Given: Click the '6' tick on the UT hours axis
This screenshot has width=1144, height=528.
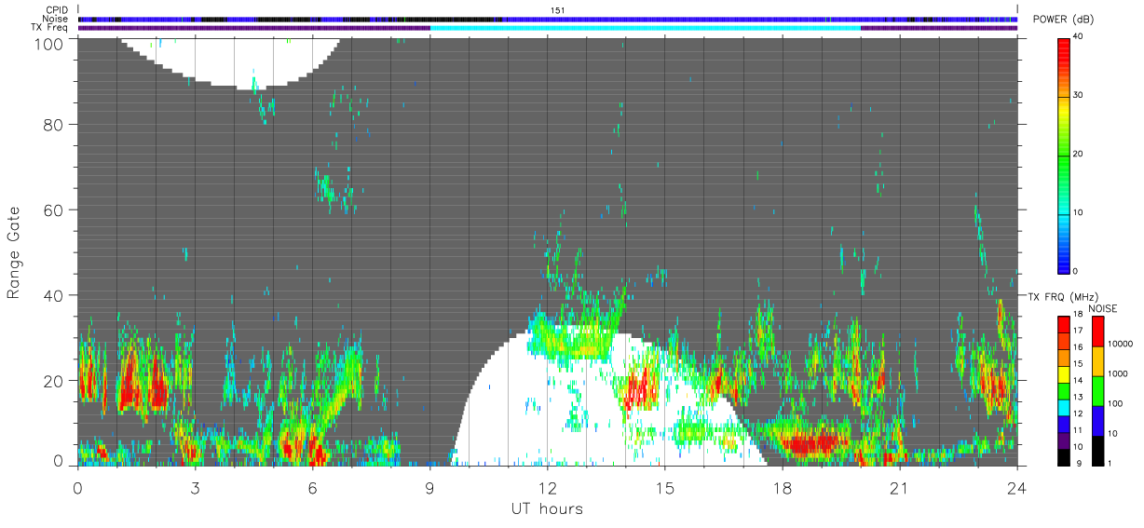Looking at the screenshot, I should point(312,488).
